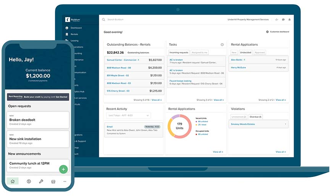Open the Community lunch at 12PM announcement
This screenshot has height=196, width=331.
click(38, 165)
